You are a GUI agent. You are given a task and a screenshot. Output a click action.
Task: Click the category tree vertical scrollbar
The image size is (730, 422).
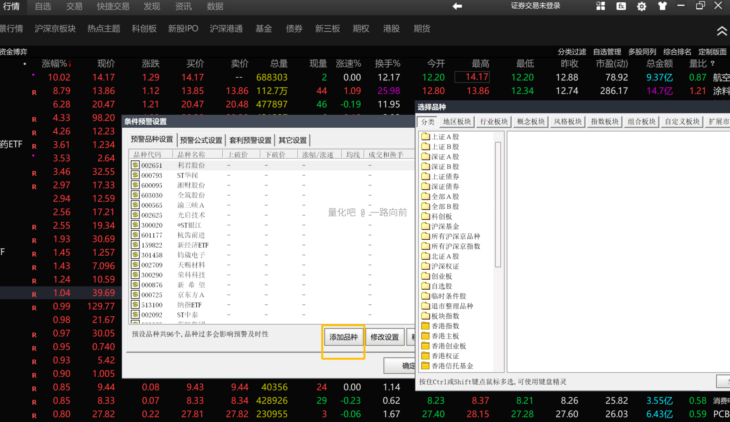click(498, 205)
